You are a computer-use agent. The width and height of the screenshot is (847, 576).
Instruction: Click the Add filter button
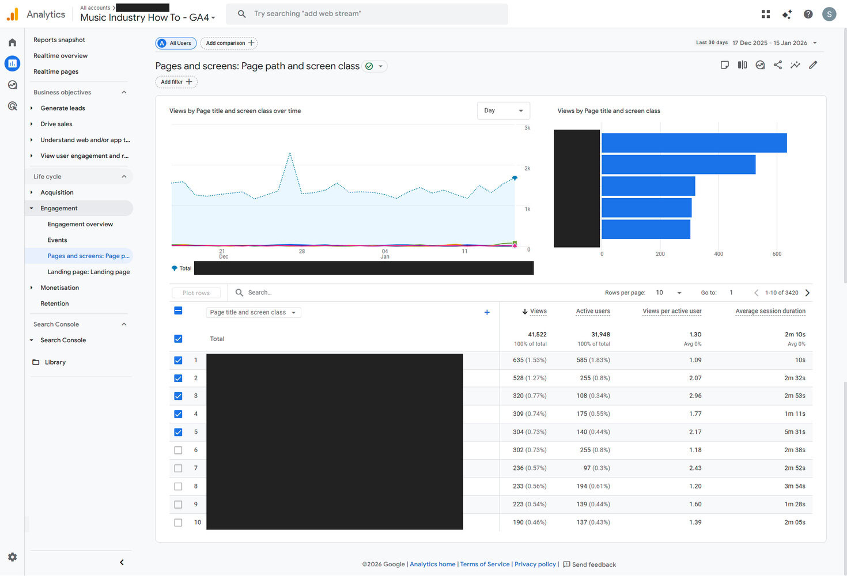tap(176, 82)
